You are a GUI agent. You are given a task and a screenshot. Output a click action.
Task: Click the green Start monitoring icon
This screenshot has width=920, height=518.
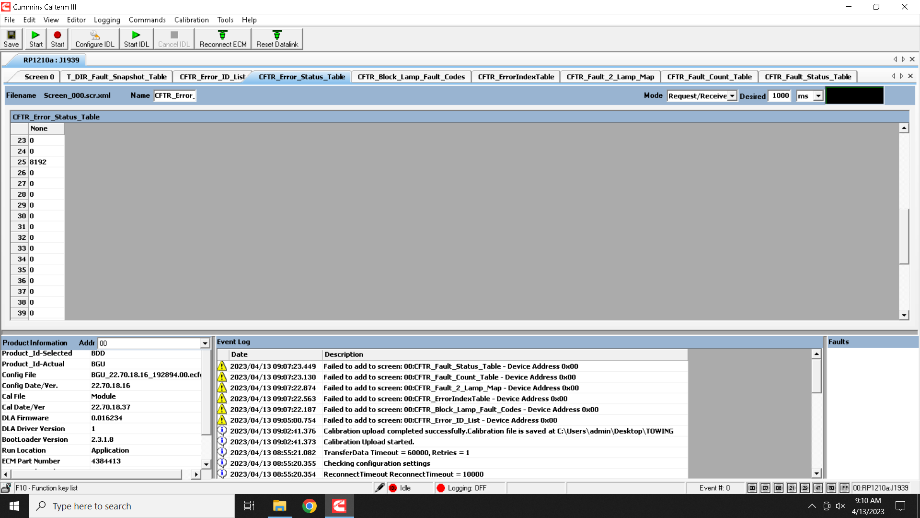tap(35, 39)
